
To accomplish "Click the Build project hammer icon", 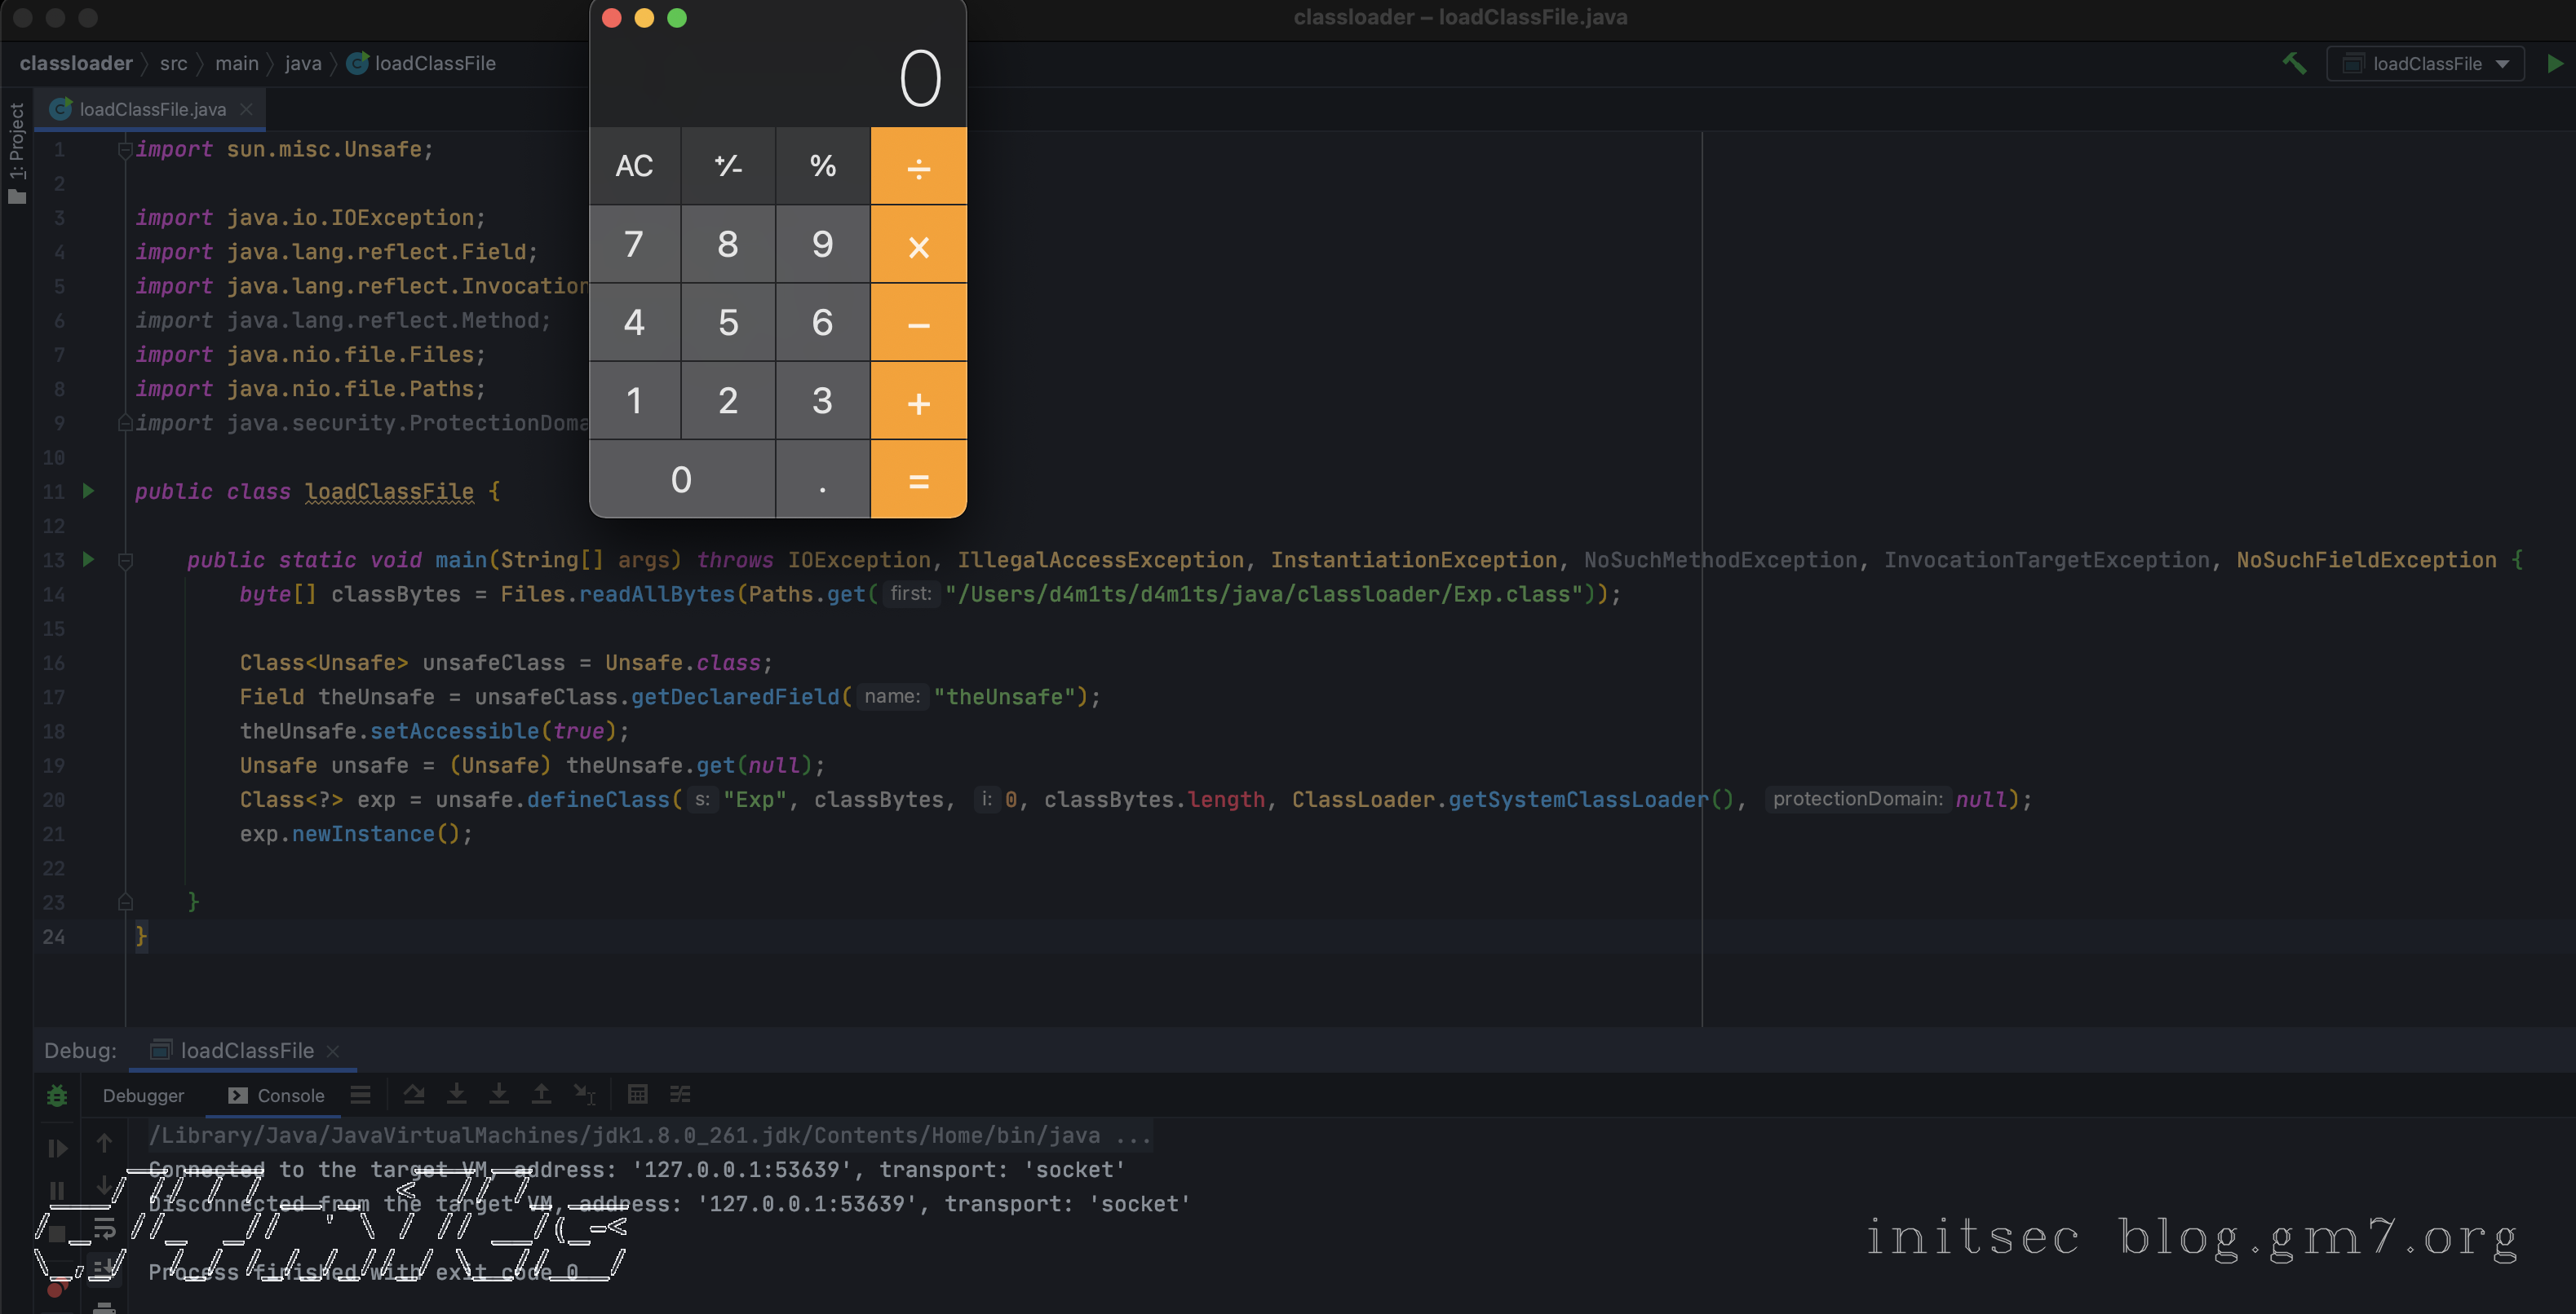I will (x=2294, y=63).
